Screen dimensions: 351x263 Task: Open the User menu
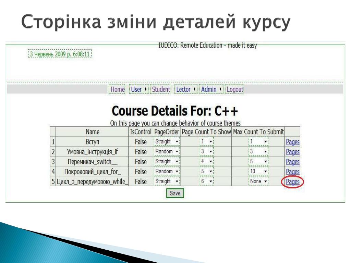pos(138,89)
